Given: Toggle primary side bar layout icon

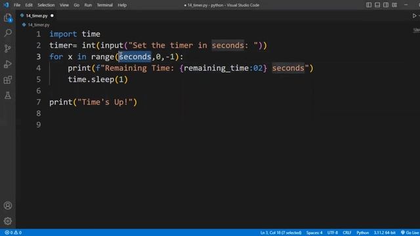Looking at the screenshot, I should [x=369, y=5].
